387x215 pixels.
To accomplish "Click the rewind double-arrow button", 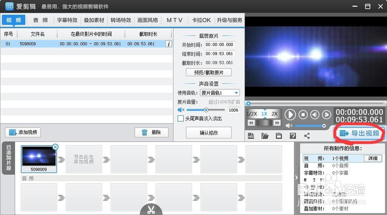I will pyautogui.click(x=251, y=123).
